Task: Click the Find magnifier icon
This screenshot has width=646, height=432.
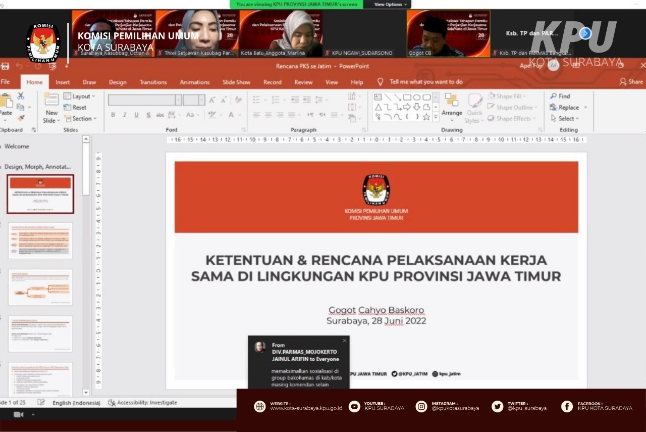Action: 553,96
